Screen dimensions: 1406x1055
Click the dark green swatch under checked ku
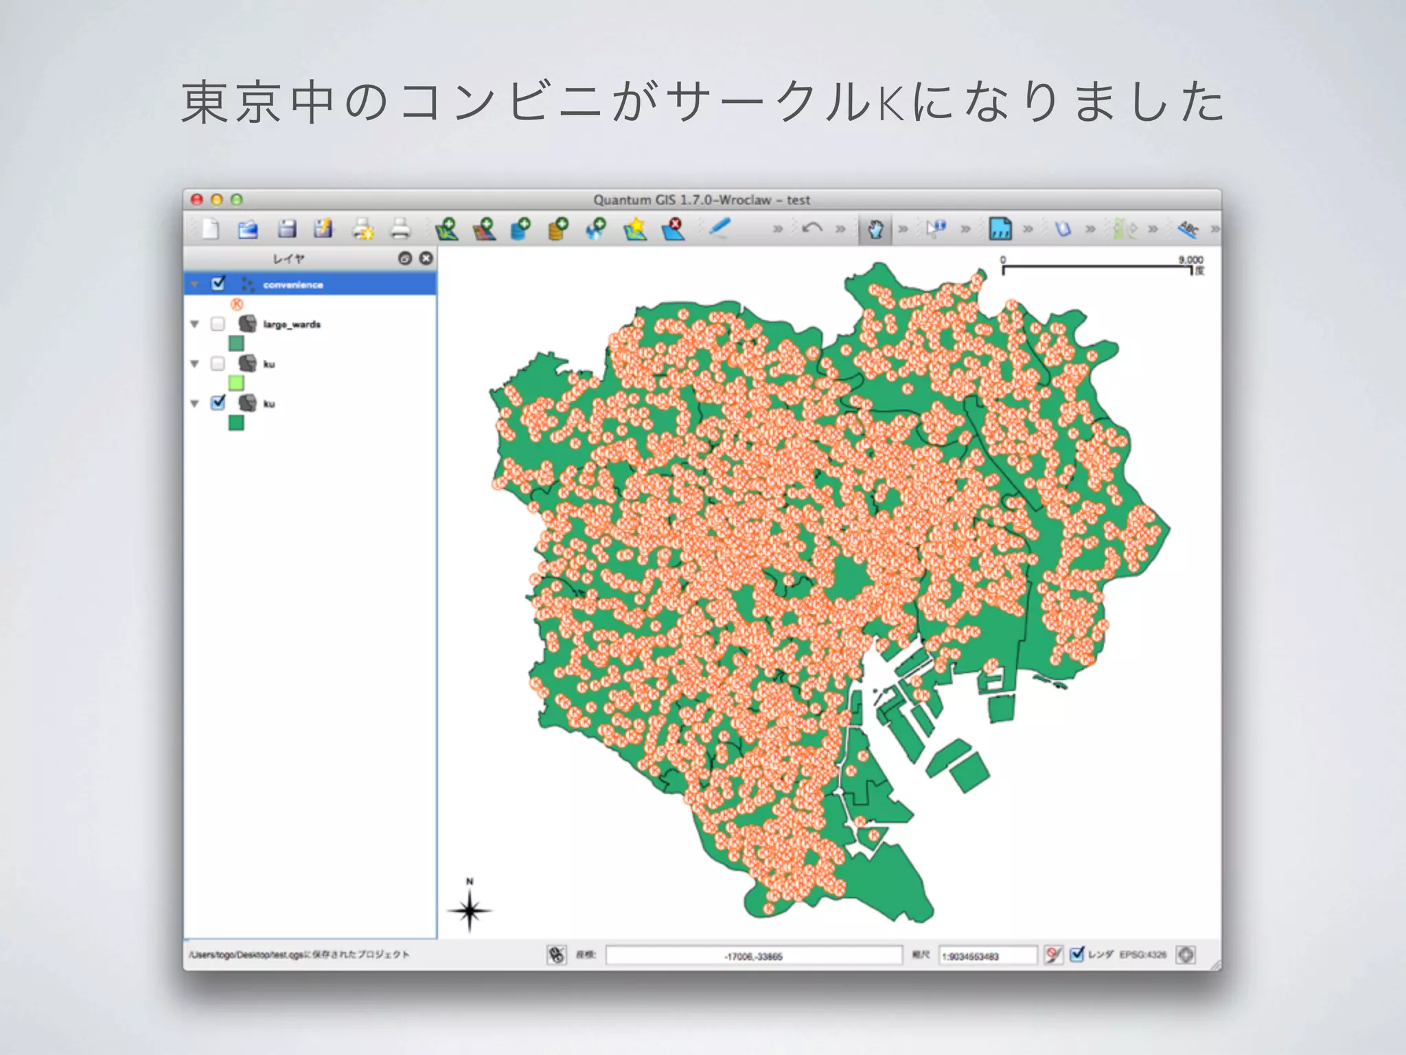(236, 422)
